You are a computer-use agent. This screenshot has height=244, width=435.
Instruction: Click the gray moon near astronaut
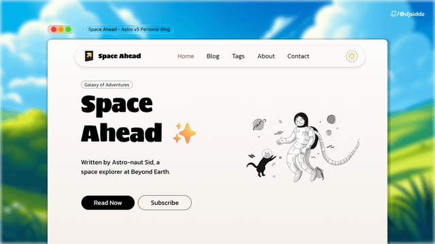tap(331, 119)
